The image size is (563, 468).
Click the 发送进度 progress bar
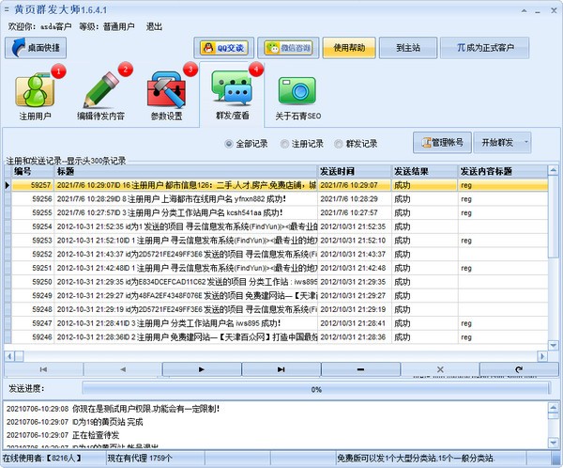(x=316, y=388)
